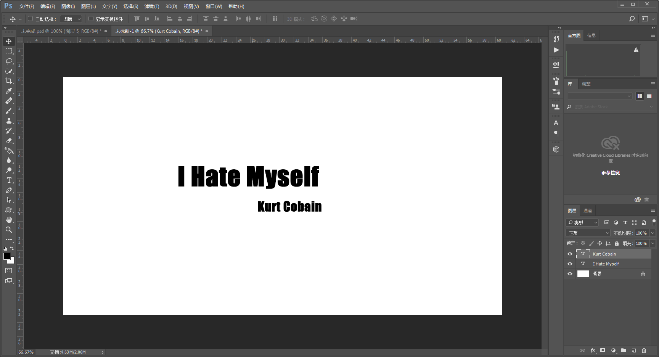Select the Custom Shape tool
This screenshot has width=659, height=357.
(x=9, y=210)
